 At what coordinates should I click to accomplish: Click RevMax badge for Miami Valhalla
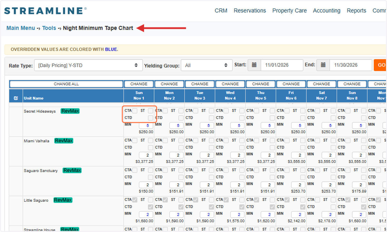click(64, 141)
